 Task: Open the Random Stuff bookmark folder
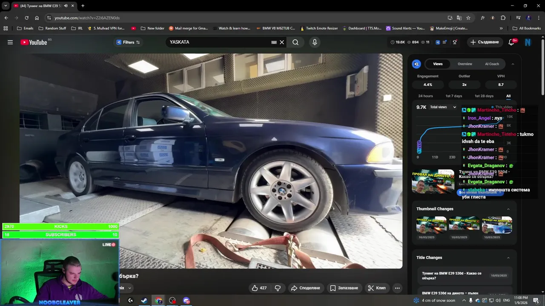tap(52, 28)
